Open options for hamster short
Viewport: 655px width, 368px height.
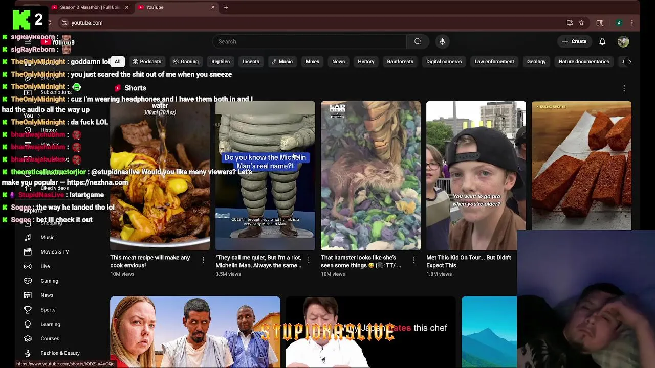[x=414, y=260]
